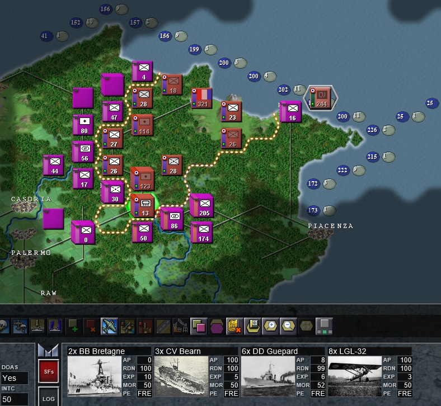Select the magenta armor unit 56
The image size is (441, 406).
[83, 152]
